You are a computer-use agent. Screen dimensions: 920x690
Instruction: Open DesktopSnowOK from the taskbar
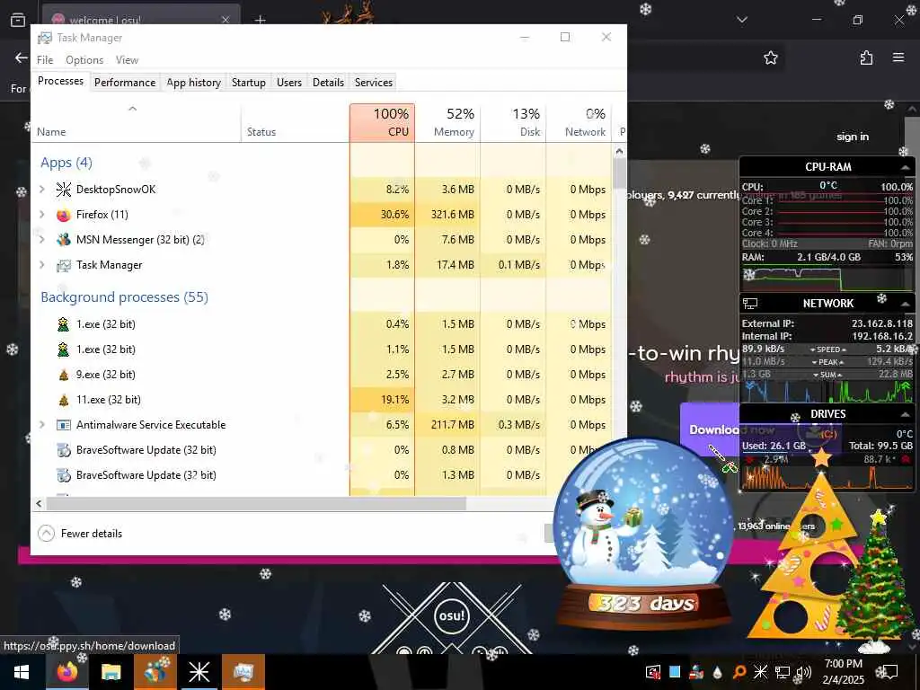coord(199,672)
